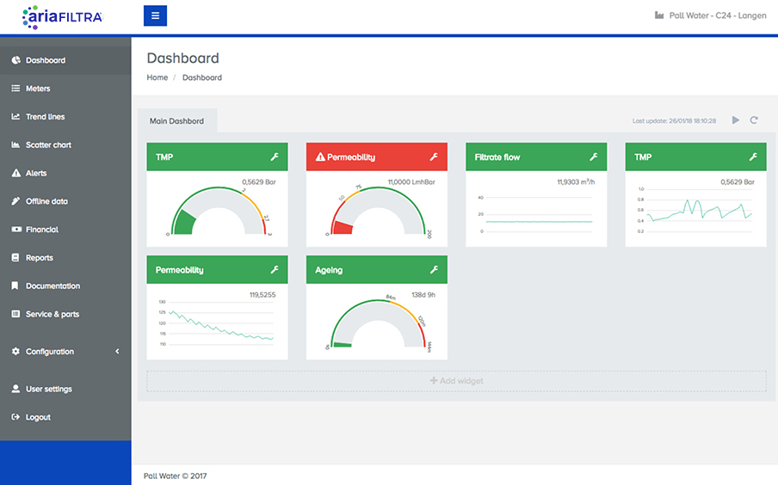Open settings wrench on red Permeability widget
Viewport: 778px width, 485px height.
(x=434, y=157)
